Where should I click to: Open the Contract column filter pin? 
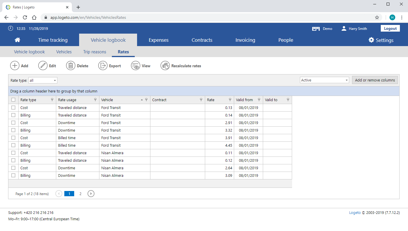[201, 100]
